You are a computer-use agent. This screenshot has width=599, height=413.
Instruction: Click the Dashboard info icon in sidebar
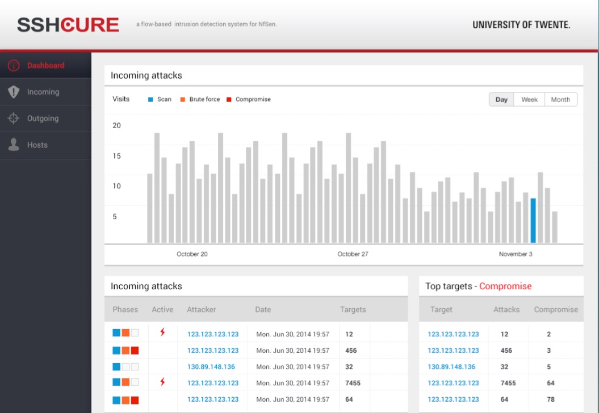[14, 66]
